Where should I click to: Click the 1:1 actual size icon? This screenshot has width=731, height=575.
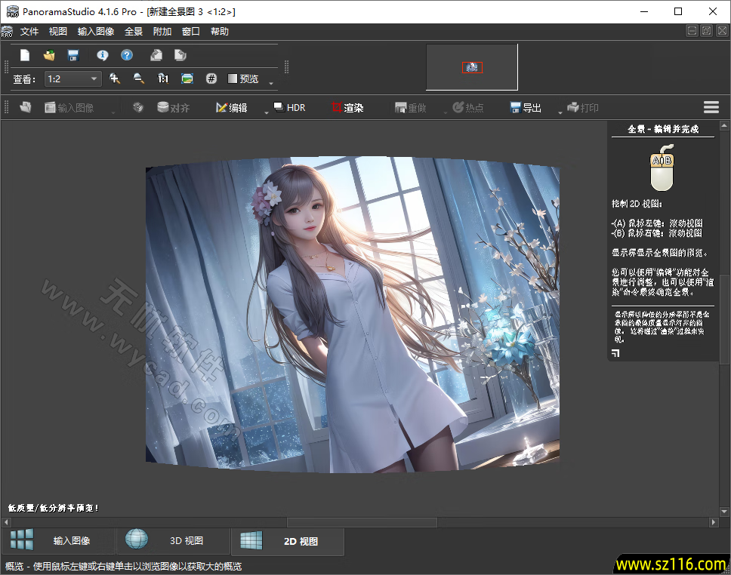point(163,78)
